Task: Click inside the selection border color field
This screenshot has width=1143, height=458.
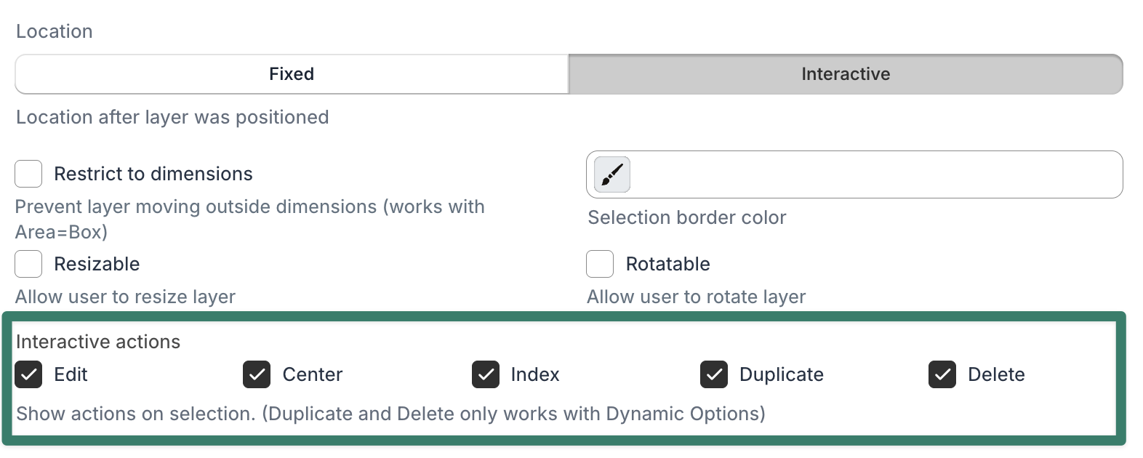Action: (873, 174)
